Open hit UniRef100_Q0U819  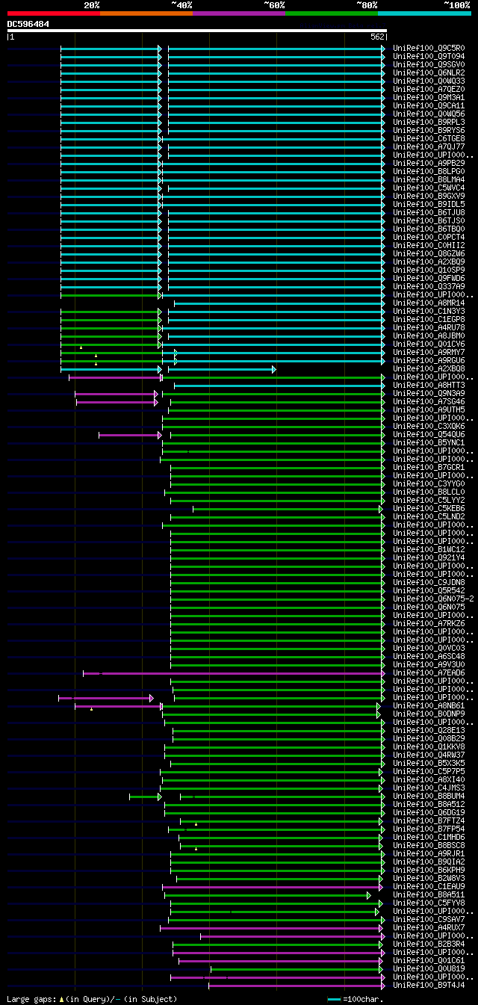pyautogui.click(x=429, y=968)
